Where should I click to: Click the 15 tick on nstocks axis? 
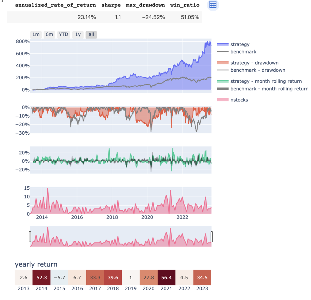point(27,188)
